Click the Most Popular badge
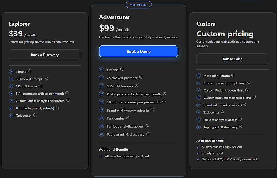 138,5
